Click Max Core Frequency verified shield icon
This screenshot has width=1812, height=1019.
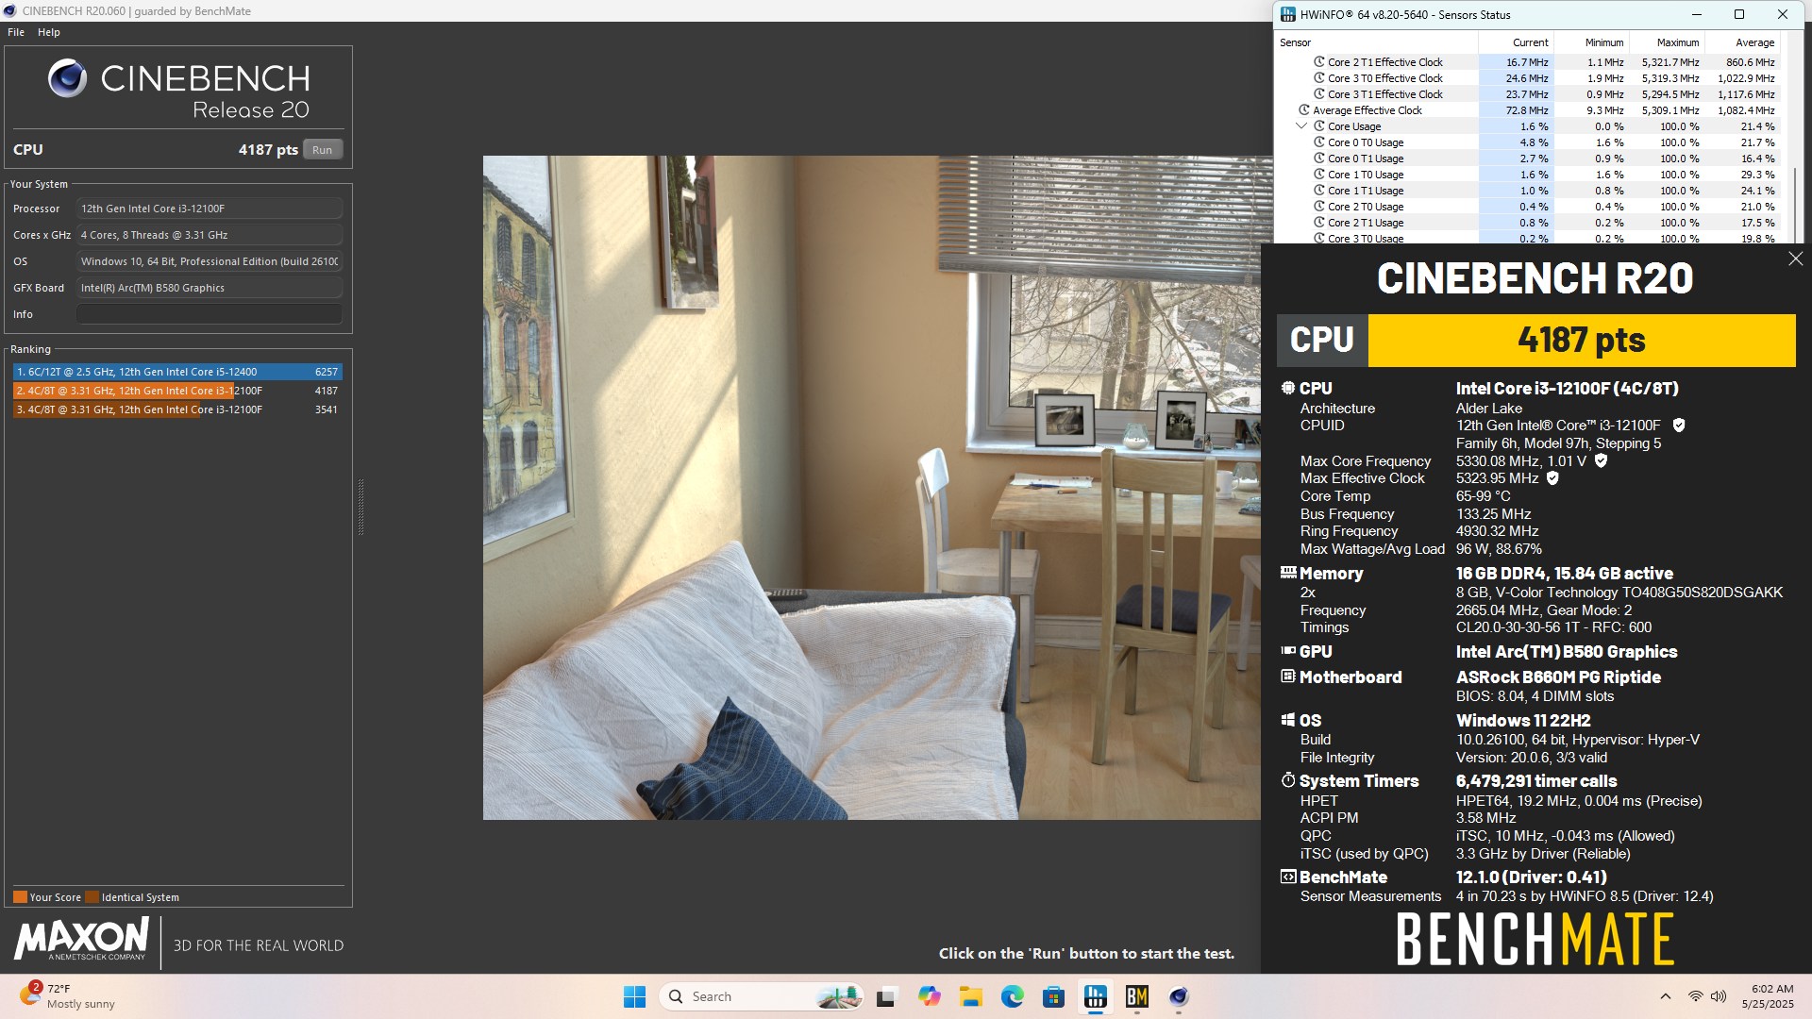click(x=1601, y=461)
